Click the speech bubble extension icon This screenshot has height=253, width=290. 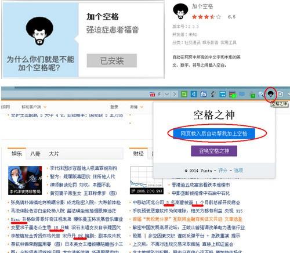(x=242, y=94)
